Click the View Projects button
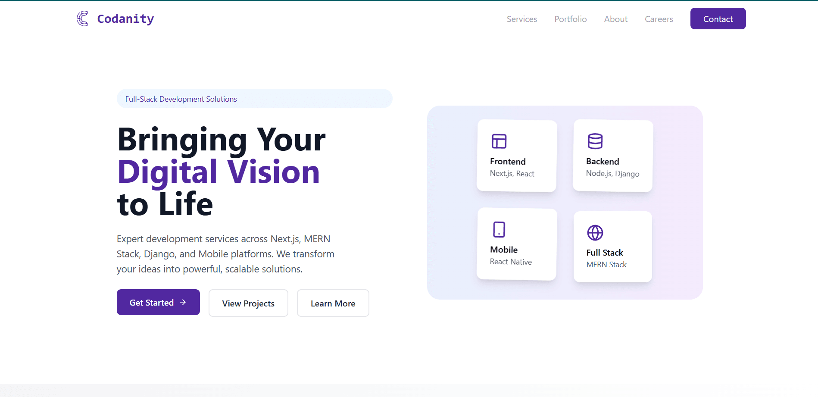 click(x=248, y=303)
